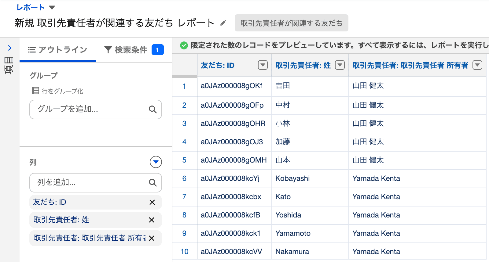This screenshot has height=262, width=489.
Task: Click the filter count badge showing 1
Action: (x=158, y=50)
